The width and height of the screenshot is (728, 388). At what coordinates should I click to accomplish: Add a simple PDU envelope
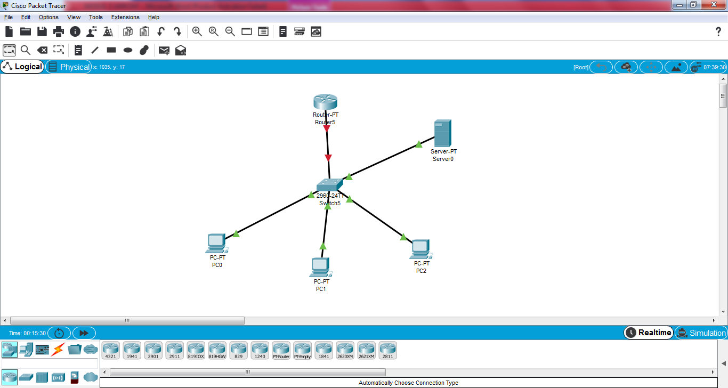pyautogui.click(x=164, y=50)
